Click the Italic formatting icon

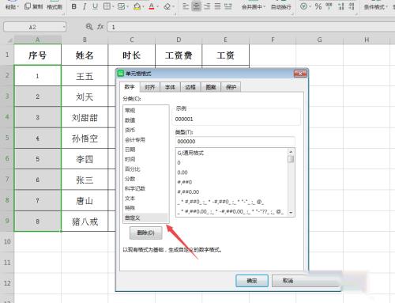[x=85, y=6]
